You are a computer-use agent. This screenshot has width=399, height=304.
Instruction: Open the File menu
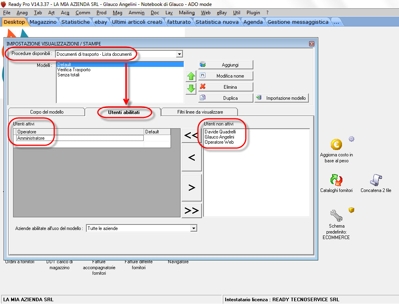pos(7,12)
